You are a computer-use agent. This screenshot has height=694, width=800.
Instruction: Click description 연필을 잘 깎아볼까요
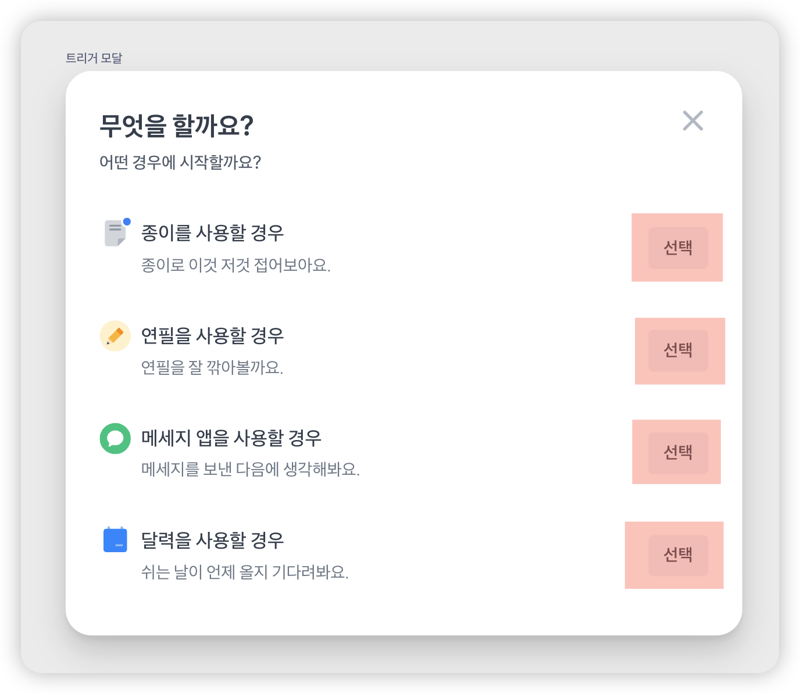pos(212,368)
